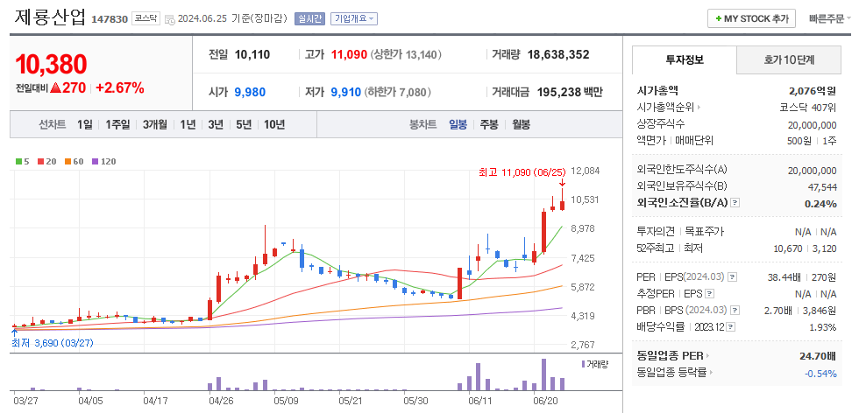859x413 pixels.
Task: Click the -0.54% 동일업종 등락률 value
Action: click(x=820, y=374)
